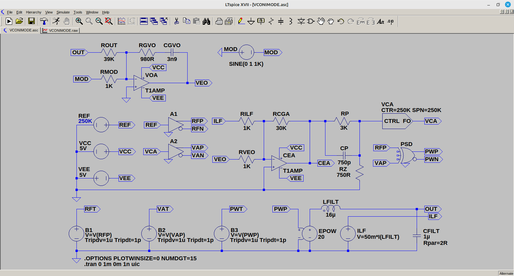Zoom to fit with crossed magnifier icon
This screenshot has width=514, height=276.
tap(109, 21)
